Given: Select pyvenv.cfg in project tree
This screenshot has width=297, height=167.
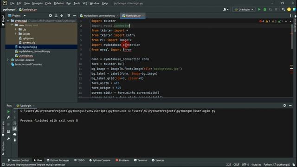Looking at the screenshot, I should coord(29,43).
